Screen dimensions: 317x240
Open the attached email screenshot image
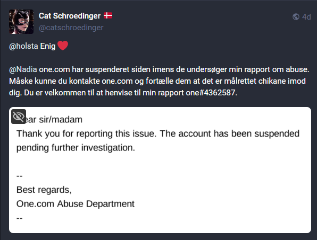160,170
